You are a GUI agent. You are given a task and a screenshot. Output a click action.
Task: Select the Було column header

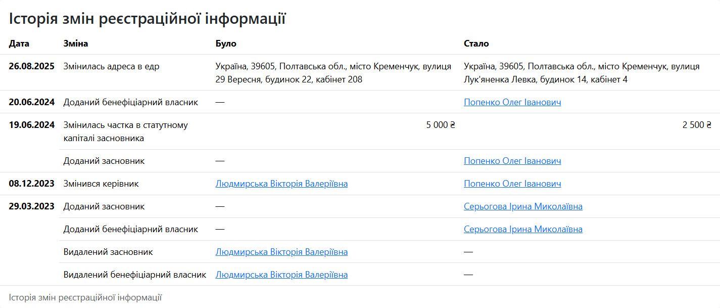point(226,43)
